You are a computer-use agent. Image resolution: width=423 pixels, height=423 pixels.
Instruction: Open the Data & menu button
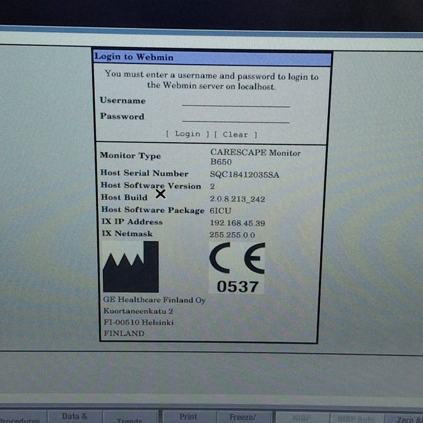(75, 416)
